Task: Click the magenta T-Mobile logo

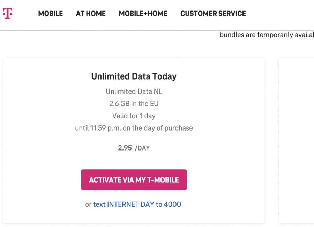Action: pyautogui.click(x=8, y=13)
